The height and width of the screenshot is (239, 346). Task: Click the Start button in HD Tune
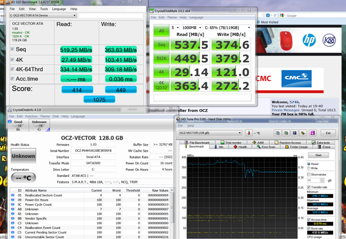[x=318, y=155]
